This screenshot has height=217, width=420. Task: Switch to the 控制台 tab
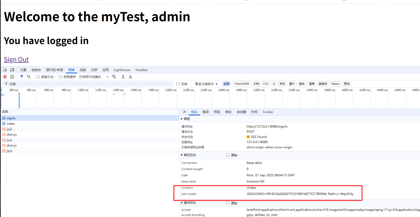36,70
